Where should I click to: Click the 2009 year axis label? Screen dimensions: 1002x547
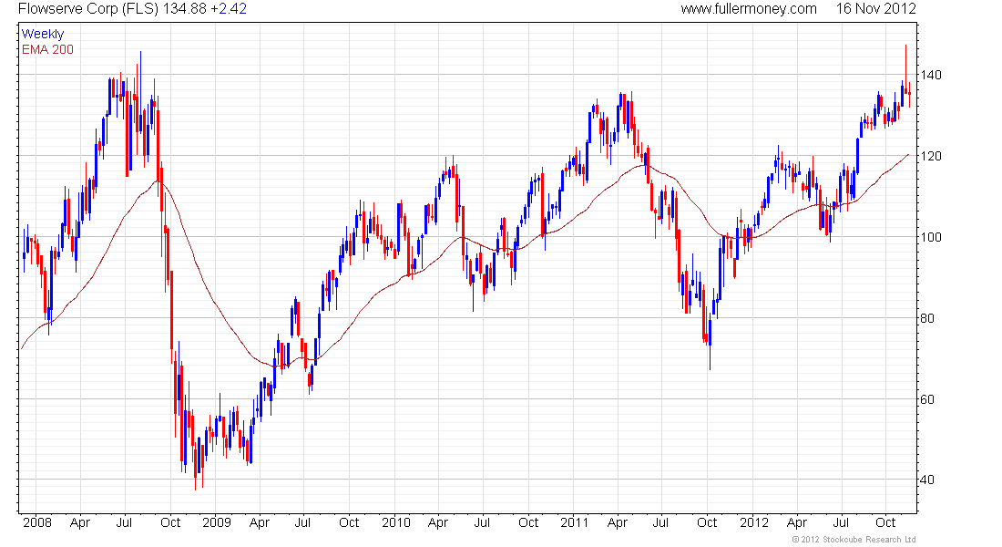[x=217, y=522]
